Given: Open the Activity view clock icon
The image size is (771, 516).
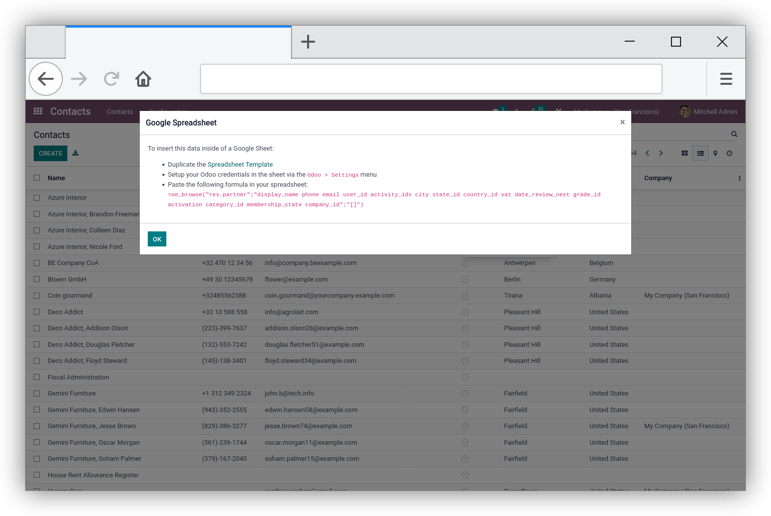Looking at the screenshot, I should 729,153.
